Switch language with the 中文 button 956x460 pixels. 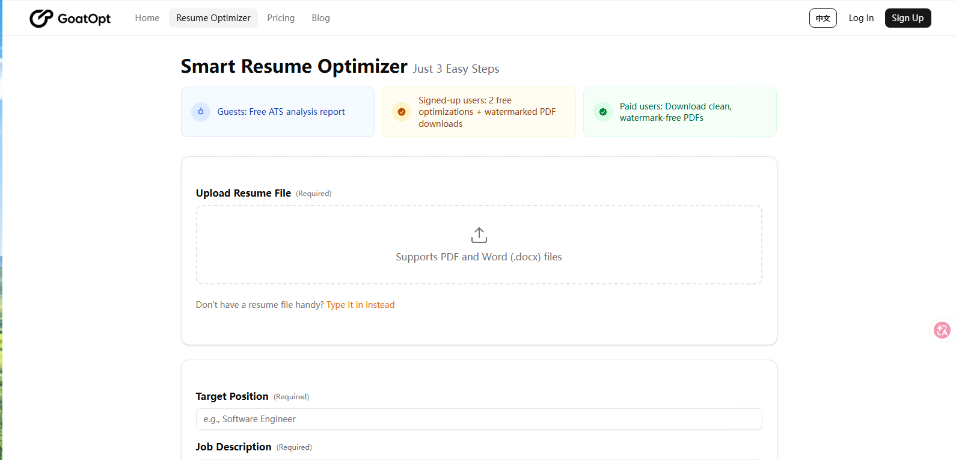click(x=823, y=18)
